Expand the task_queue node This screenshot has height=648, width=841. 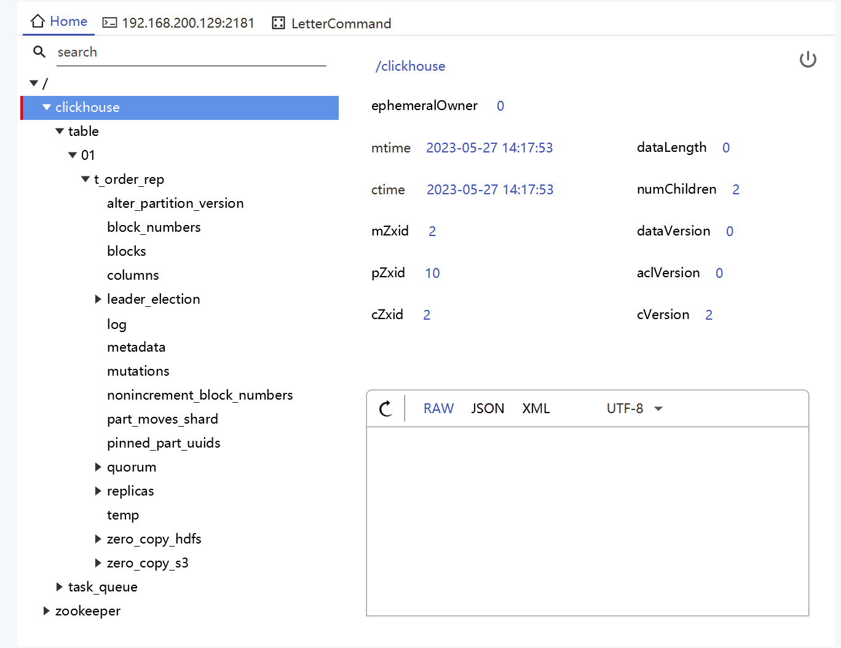tap(59, 587)
